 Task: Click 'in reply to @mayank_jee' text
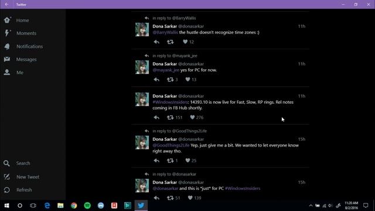(x=175, y=56)
